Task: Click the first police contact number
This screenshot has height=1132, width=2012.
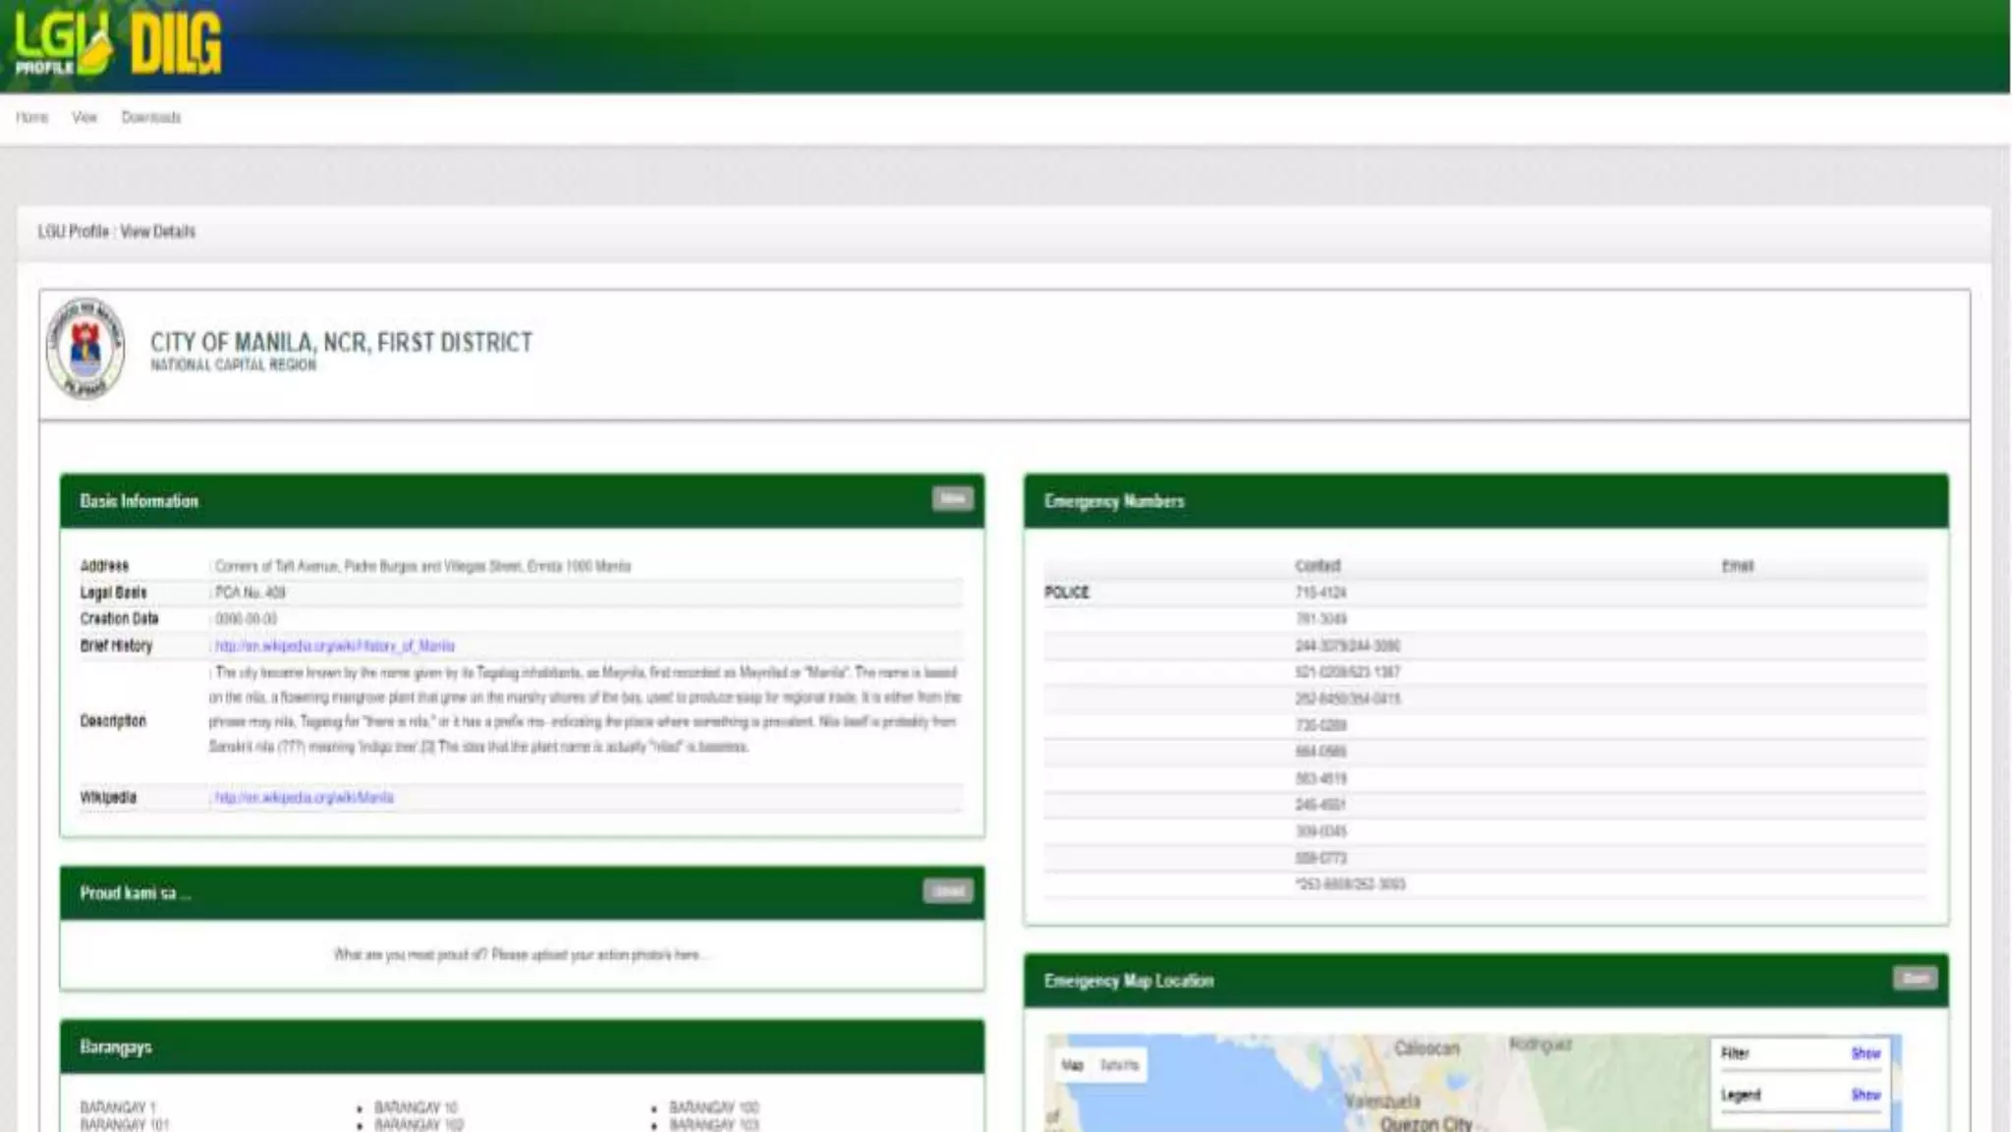Action: point(1320,593)
